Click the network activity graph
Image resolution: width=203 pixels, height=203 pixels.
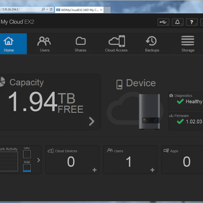pyautogui.click(x=9, y=161)
